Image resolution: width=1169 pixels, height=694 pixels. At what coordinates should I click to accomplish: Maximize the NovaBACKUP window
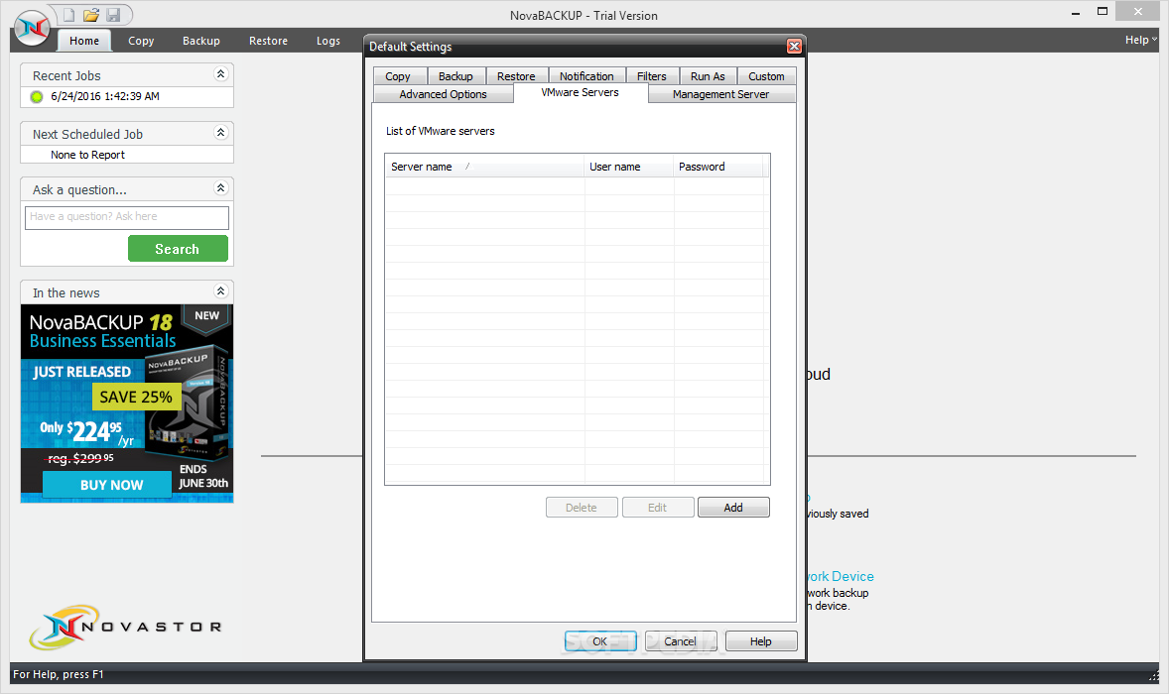point(1103,12)
